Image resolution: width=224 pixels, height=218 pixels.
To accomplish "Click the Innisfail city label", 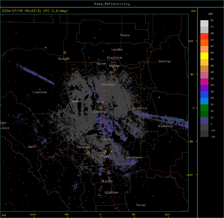I will coord(108,84).
